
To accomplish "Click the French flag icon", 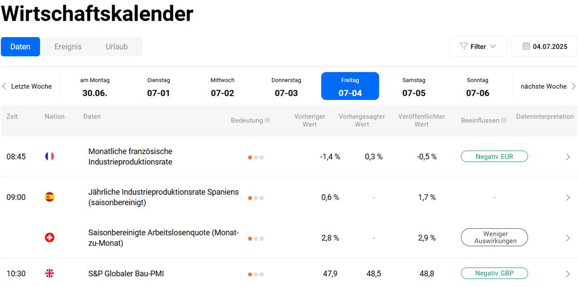I will 49,157.
